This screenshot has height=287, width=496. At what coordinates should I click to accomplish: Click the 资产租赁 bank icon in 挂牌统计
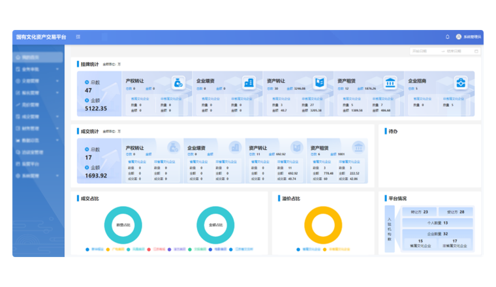point(390,82)
